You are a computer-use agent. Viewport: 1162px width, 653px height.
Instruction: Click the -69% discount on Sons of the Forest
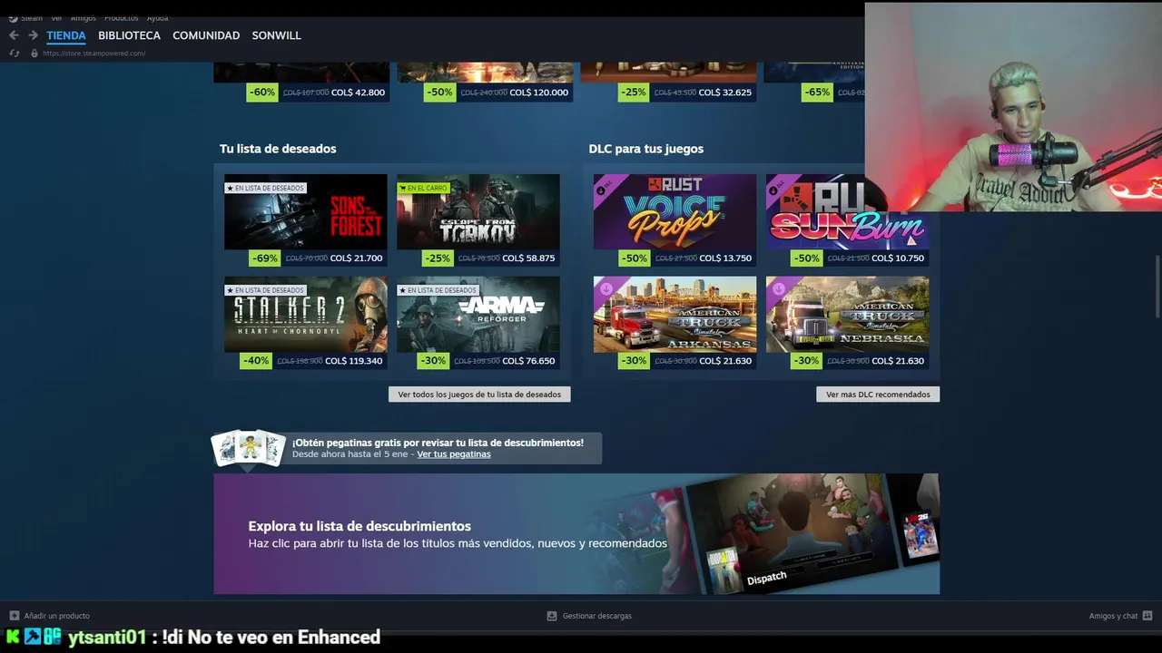(264, 258)
